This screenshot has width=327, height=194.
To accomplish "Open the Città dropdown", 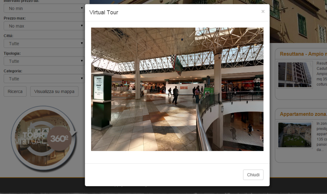I will 44,43.
